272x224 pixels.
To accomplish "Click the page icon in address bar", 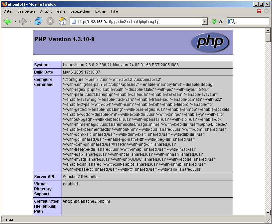I will (x=74, y=22).
